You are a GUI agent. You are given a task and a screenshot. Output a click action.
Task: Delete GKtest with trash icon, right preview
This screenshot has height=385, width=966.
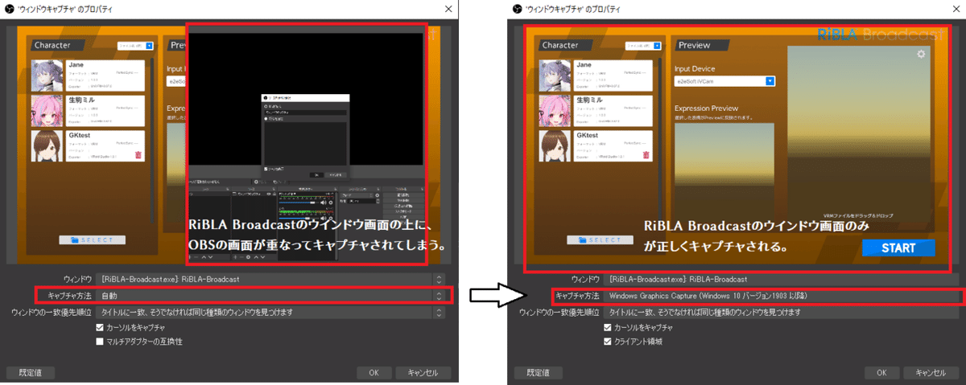(648, 154)
